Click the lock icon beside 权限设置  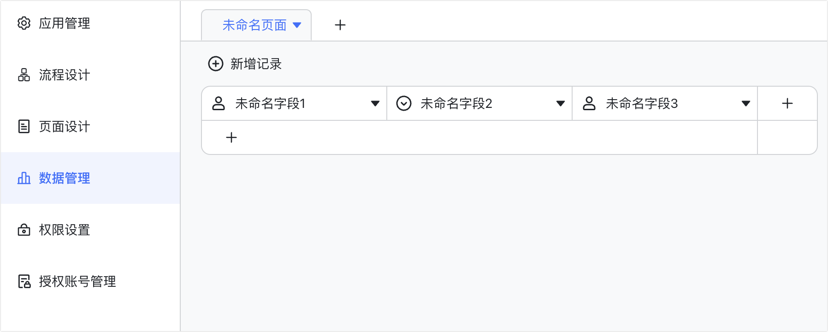tap(24, 230)
